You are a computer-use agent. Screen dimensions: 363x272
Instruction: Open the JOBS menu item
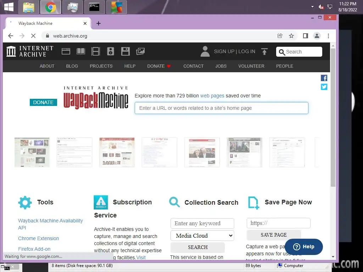pyautogui.click(x=221, y=66)
